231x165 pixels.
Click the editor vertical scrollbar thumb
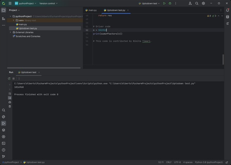pyautogui.click(x=223, y=59)
